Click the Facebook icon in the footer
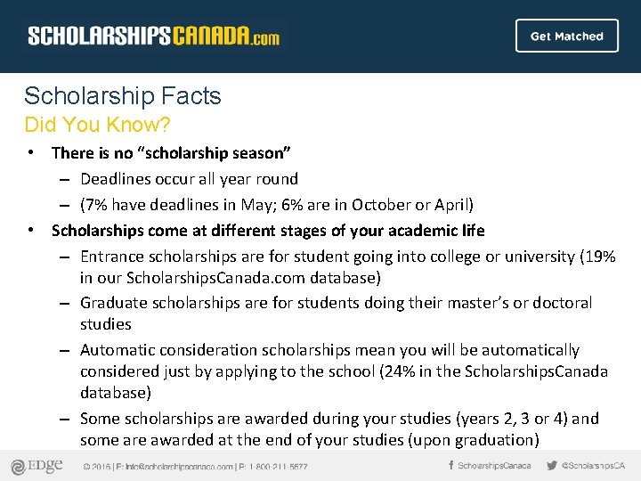Image resolution: width=641 pixels, height=481 pixels. (450, 465)
